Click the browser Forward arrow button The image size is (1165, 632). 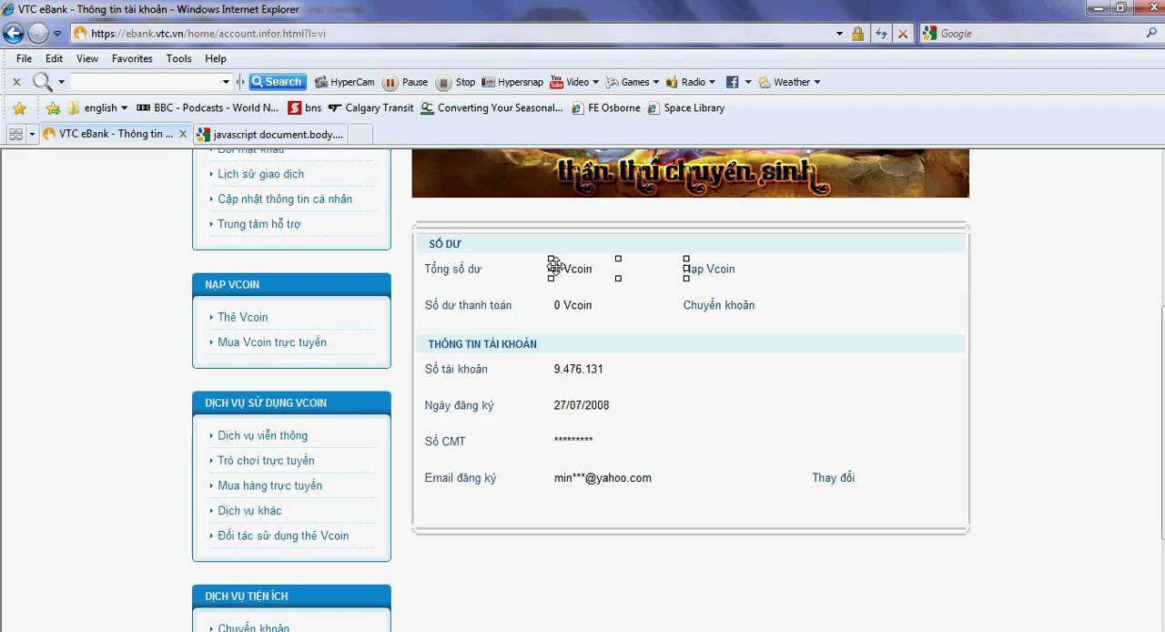pyautogui.click(x=38, y=34)
